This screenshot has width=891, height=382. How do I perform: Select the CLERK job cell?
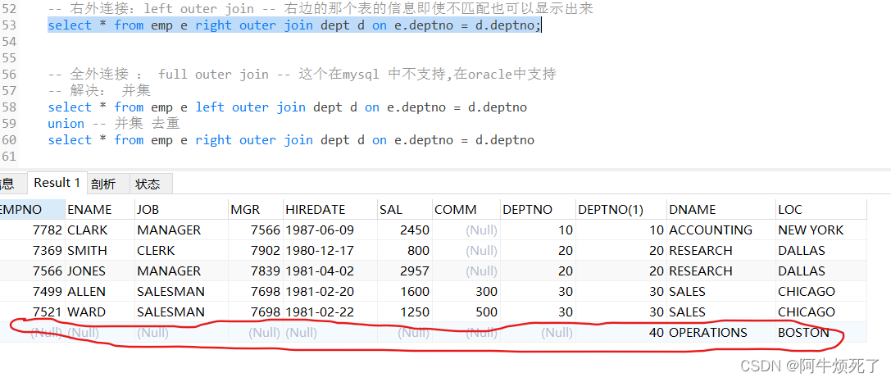tap(180, 250)
